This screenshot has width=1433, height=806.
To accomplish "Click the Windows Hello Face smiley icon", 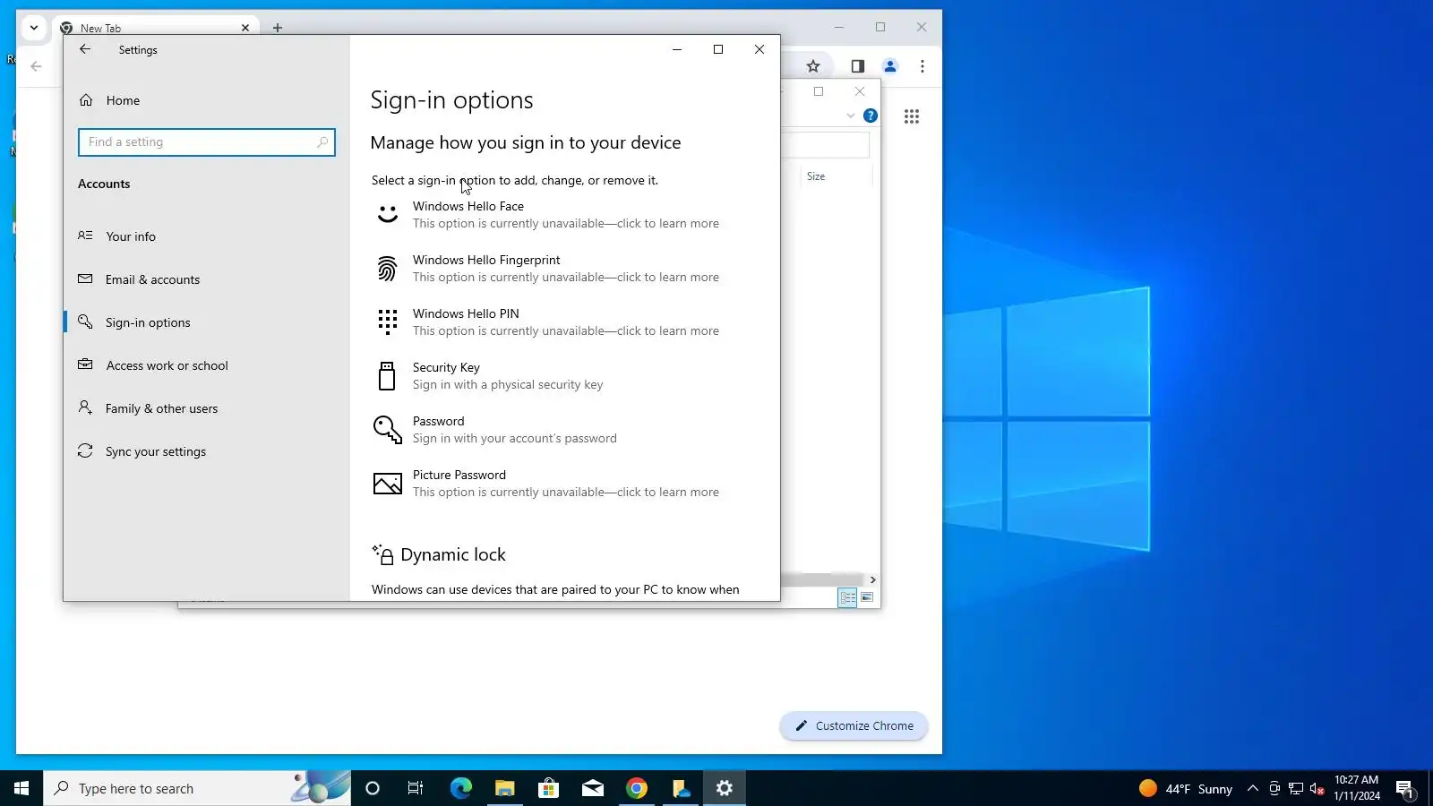I will (387, 215).
